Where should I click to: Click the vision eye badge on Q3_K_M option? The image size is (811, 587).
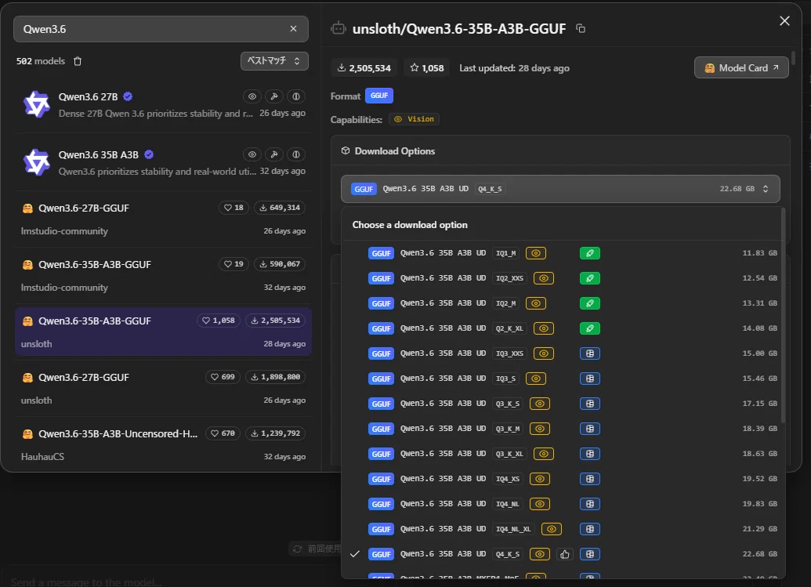(x=539, y=429)
